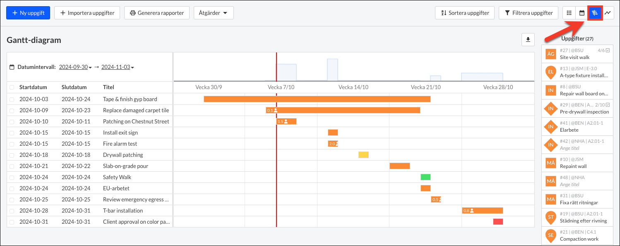Open the end date 2024-11-03 dropdown
This screenshot has width=620, height=246.
(x=117, y=66)
